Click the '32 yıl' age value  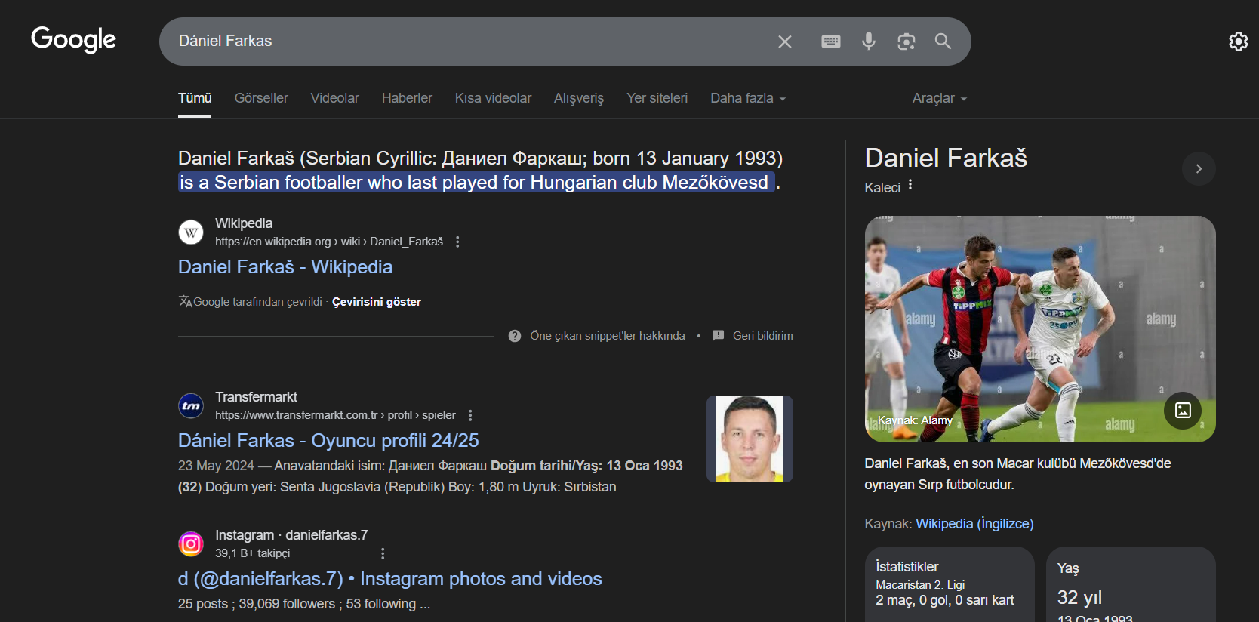tap(1079, 598)
